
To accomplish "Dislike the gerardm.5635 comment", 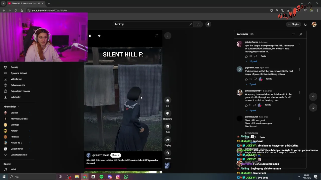I will (x=255, y=79).
